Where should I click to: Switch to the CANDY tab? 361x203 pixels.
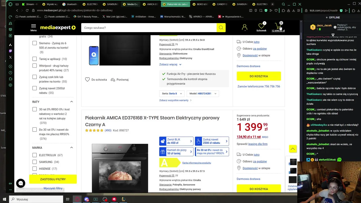point(220,4)
